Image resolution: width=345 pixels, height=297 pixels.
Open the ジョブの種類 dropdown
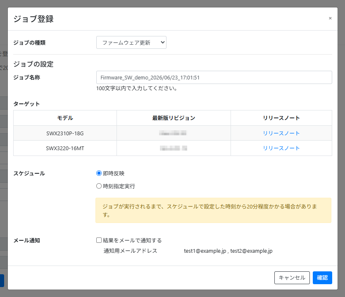point(131,43)
